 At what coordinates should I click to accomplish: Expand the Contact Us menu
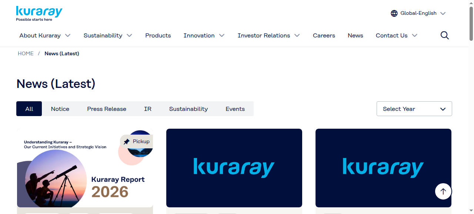coord(397,36)
